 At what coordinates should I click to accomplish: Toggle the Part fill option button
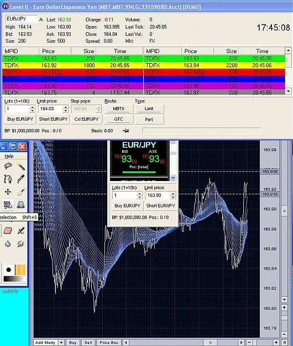tap(149, 120)
